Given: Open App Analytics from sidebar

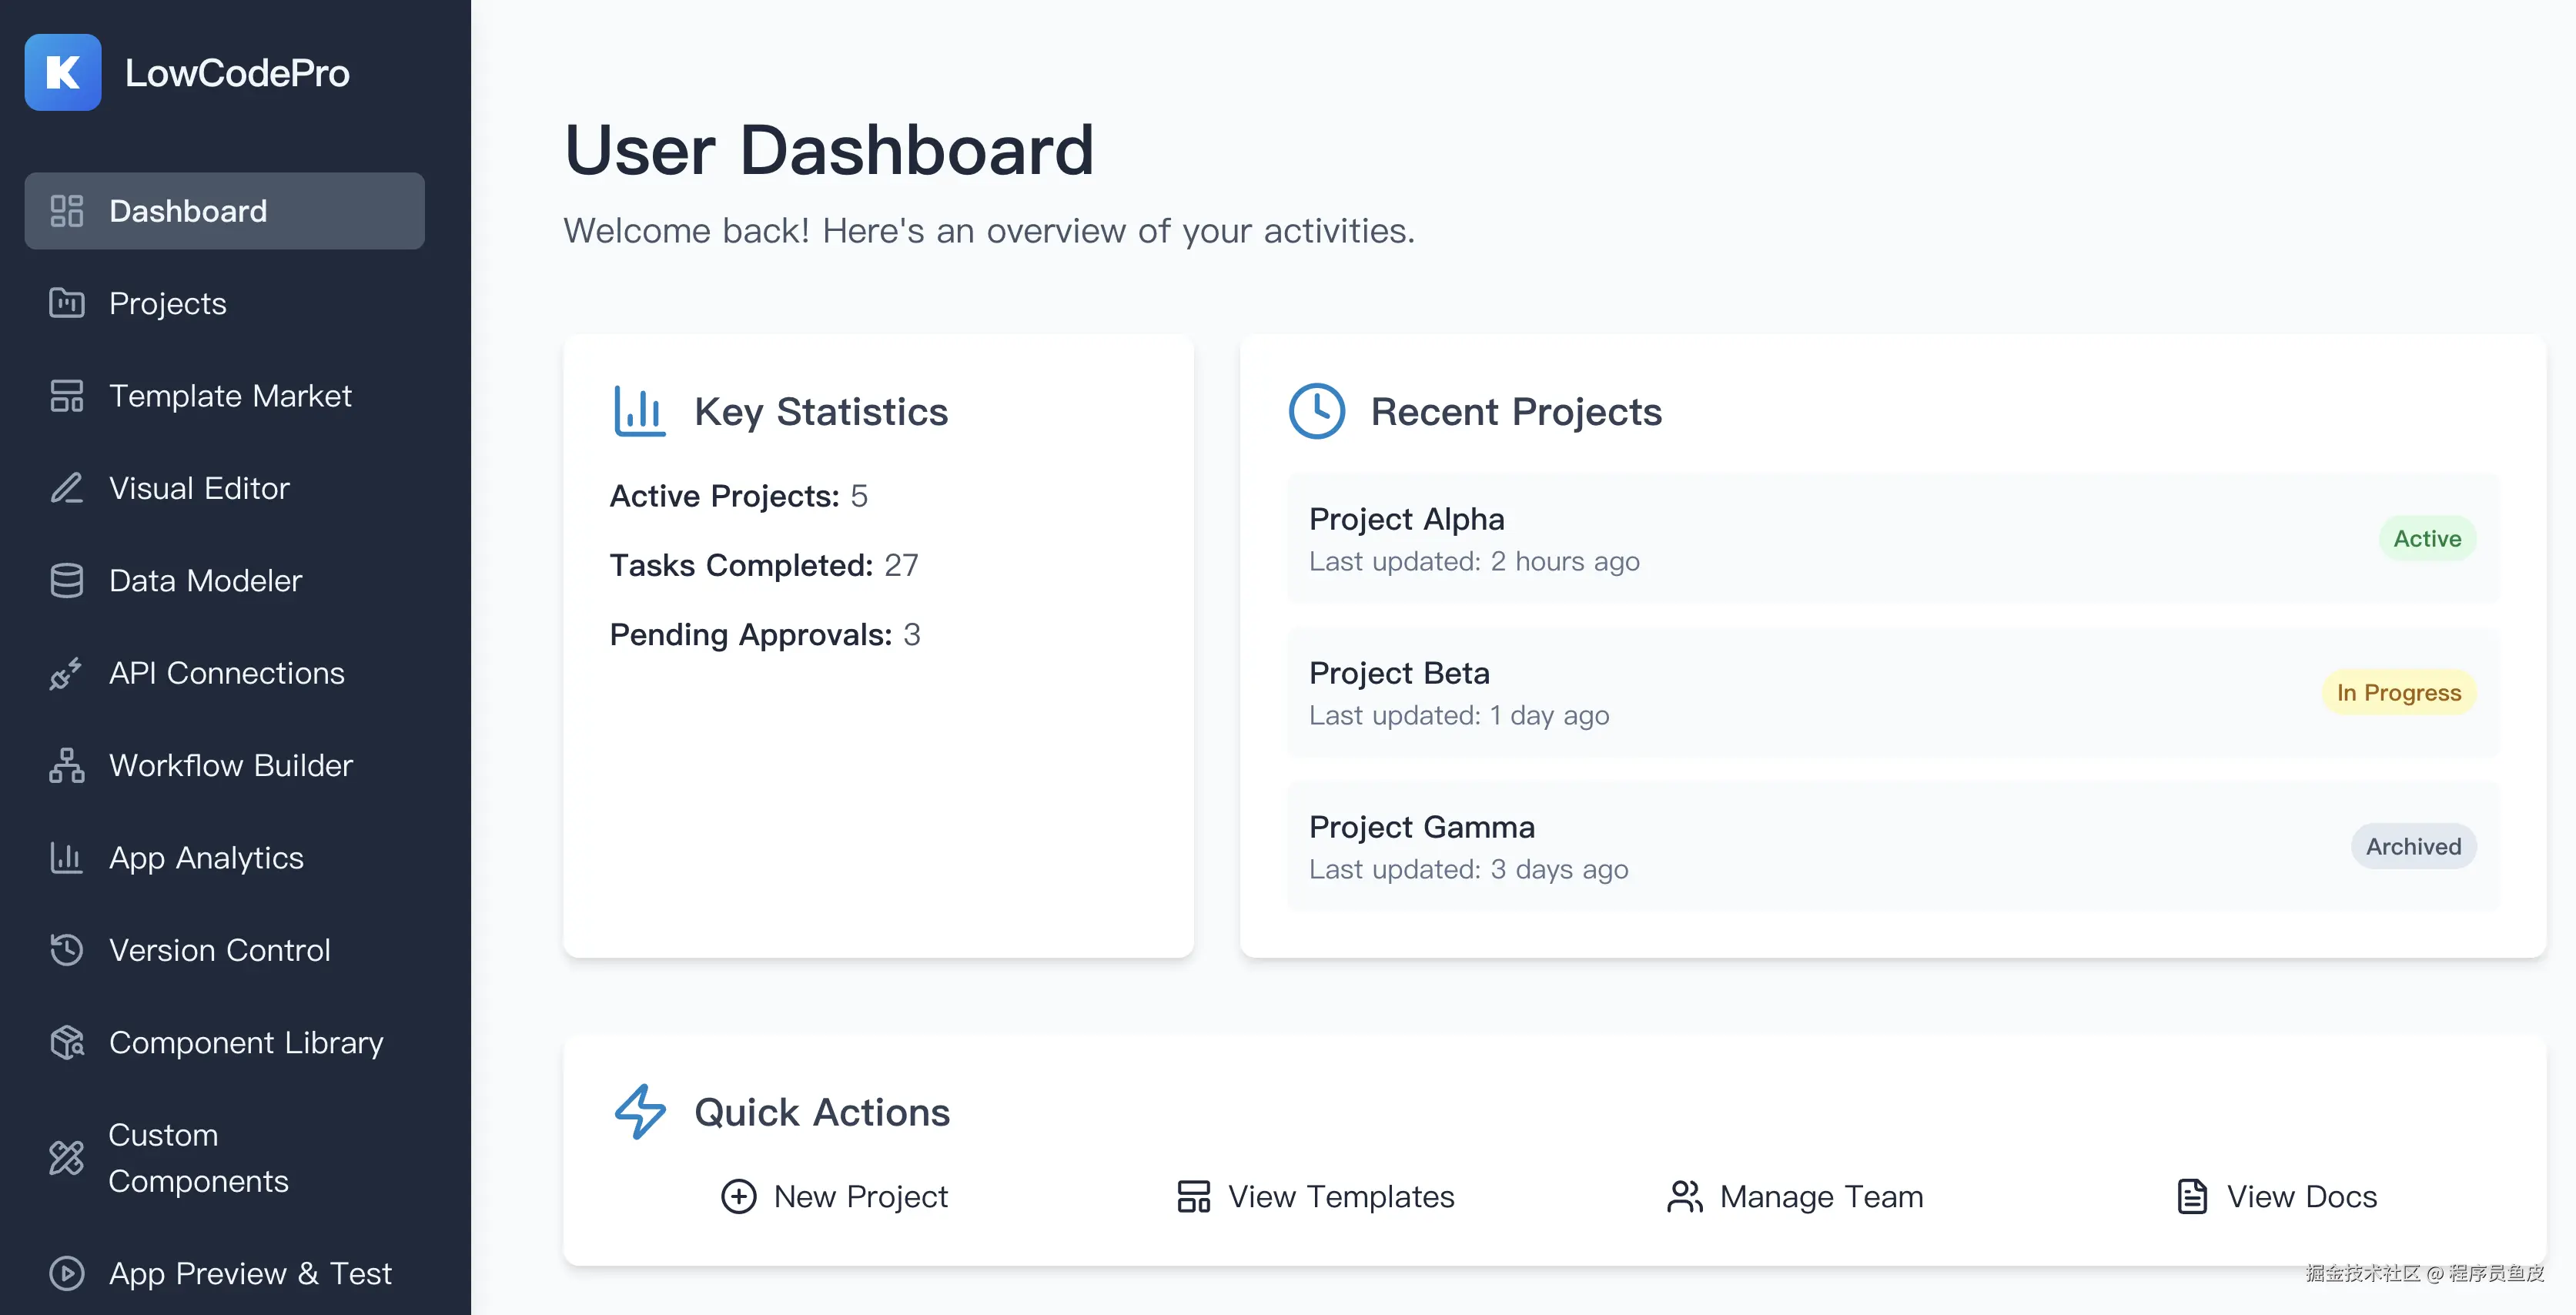Looking at the screenshot, I should [x=206, y=858].
